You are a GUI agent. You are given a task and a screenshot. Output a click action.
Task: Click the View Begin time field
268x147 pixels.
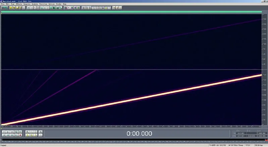[x=242, y=136]
